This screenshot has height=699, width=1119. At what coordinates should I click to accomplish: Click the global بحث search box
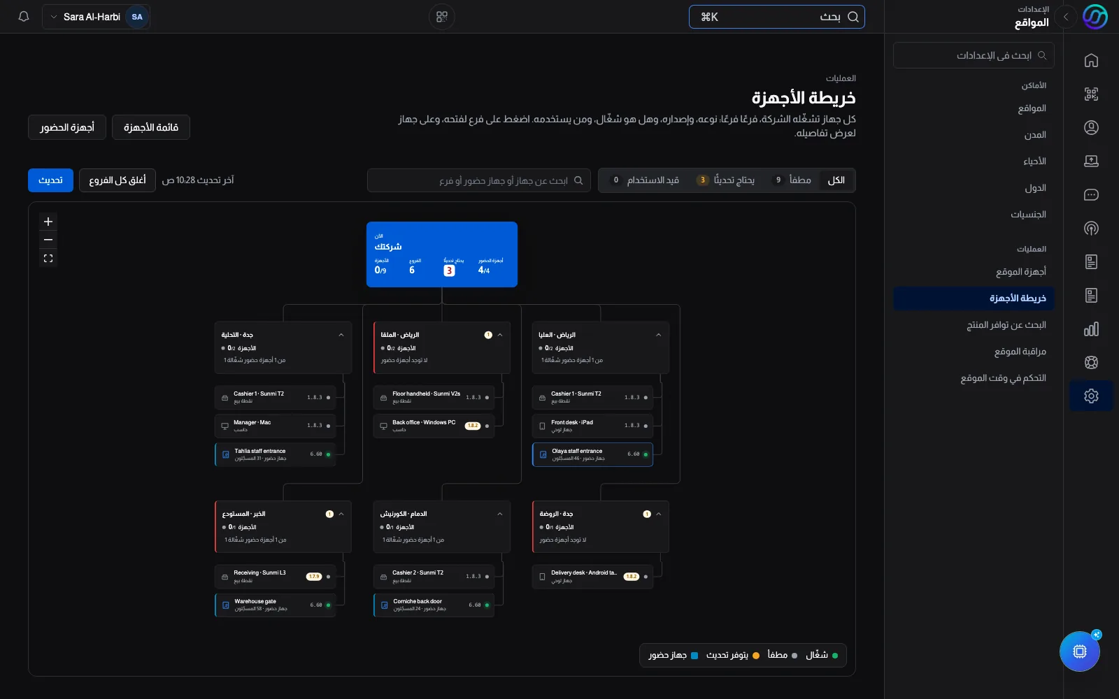[x=777, y=17]
